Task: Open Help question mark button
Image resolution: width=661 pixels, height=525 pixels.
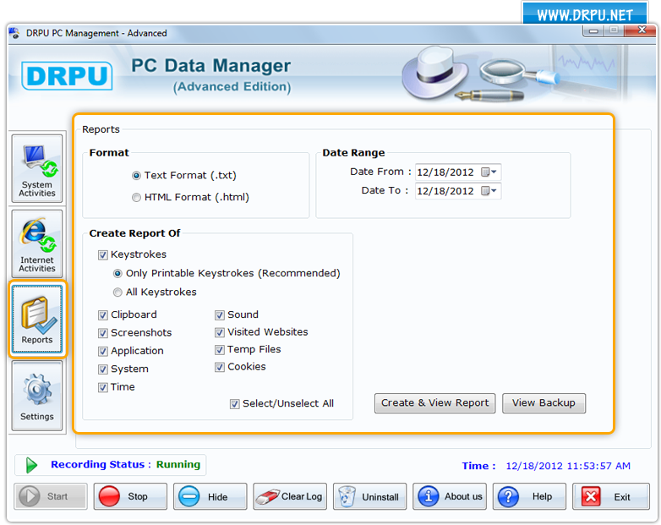Action: pyautogui.click(x=529, y=496)
